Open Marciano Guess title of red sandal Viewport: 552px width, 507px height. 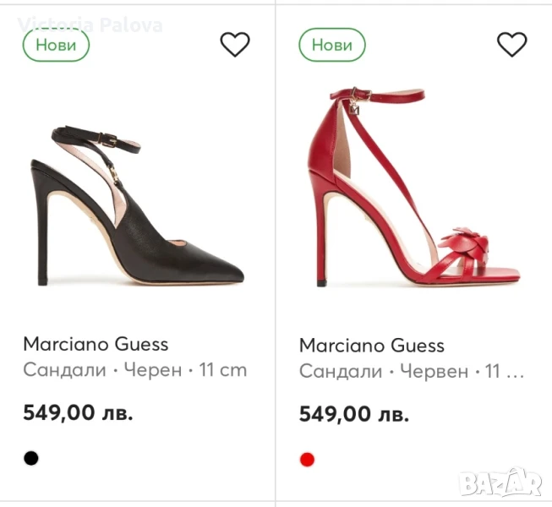[x=372, y=345]
